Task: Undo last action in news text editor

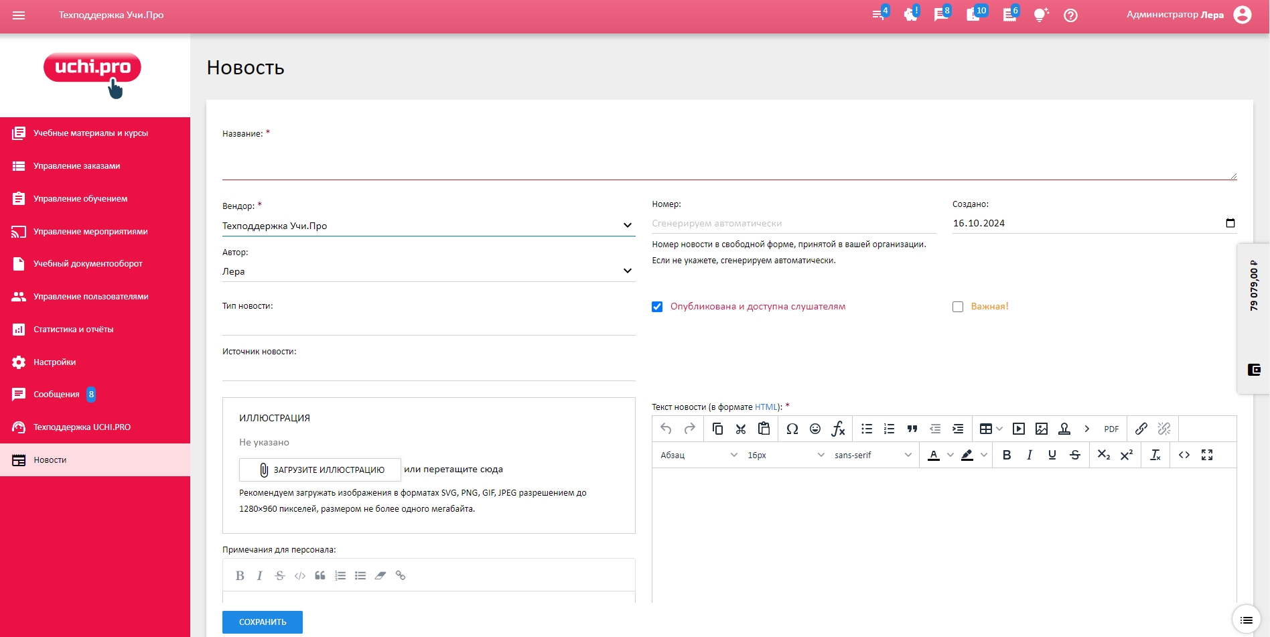Action: (666, 429)
